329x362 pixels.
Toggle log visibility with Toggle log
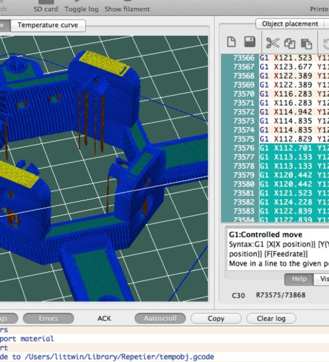pyautogui.click(x=81, y=9)
